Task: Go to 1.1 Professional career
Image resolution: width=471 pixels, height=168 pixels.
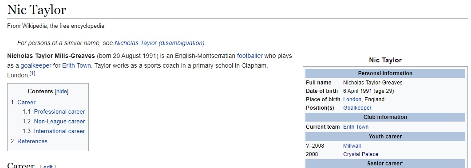Action: click(59, 111)
